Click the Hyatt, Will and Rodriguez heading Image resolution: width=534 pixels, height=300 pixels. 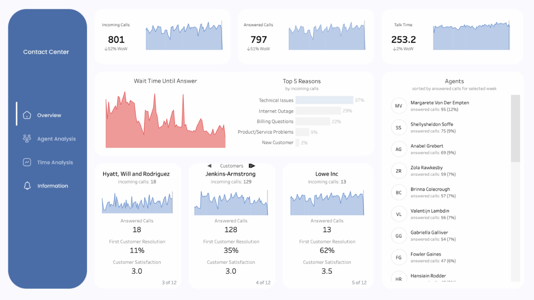click(x=136, y=174)
